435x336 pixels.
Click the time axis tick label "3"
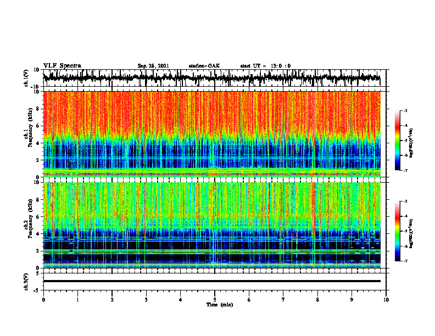point(146,300)
